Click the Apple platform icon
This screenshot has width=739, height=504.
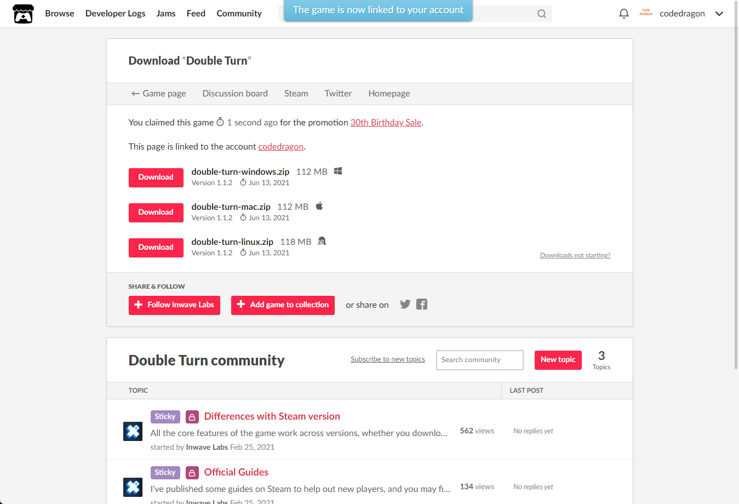[319, 206]
